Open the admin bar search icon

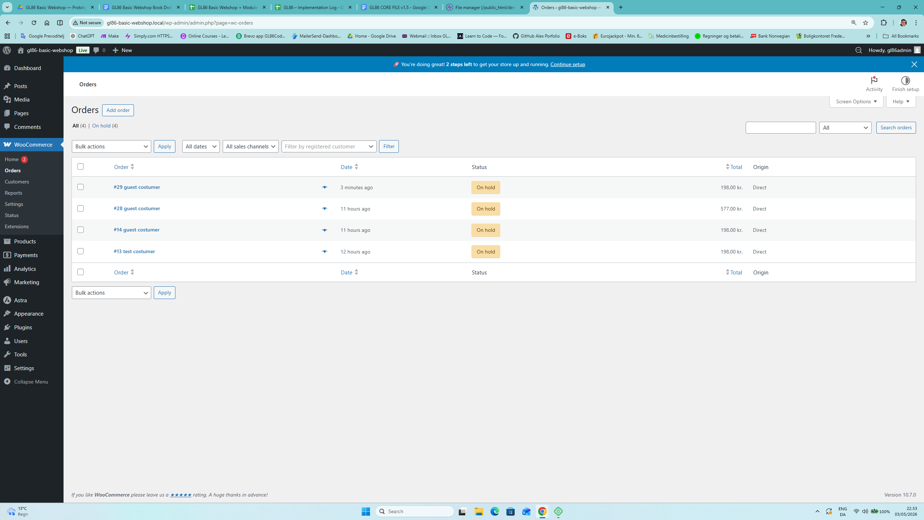[858, 50]
